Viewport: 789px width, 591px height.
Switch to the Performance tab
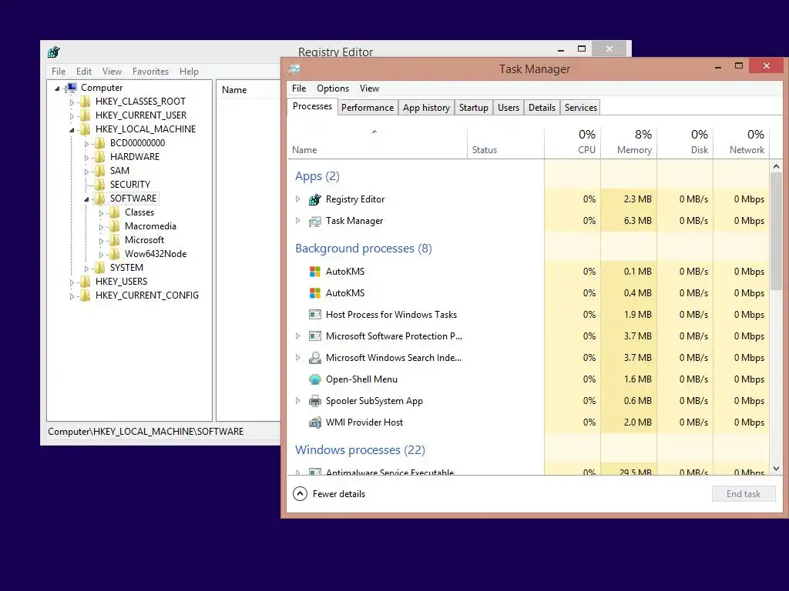tap(368, 108)
